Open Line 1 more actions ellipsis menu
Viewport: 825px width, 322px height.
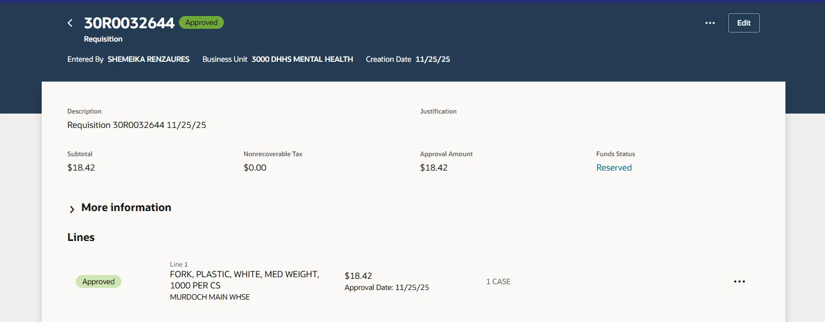point(739,281)
